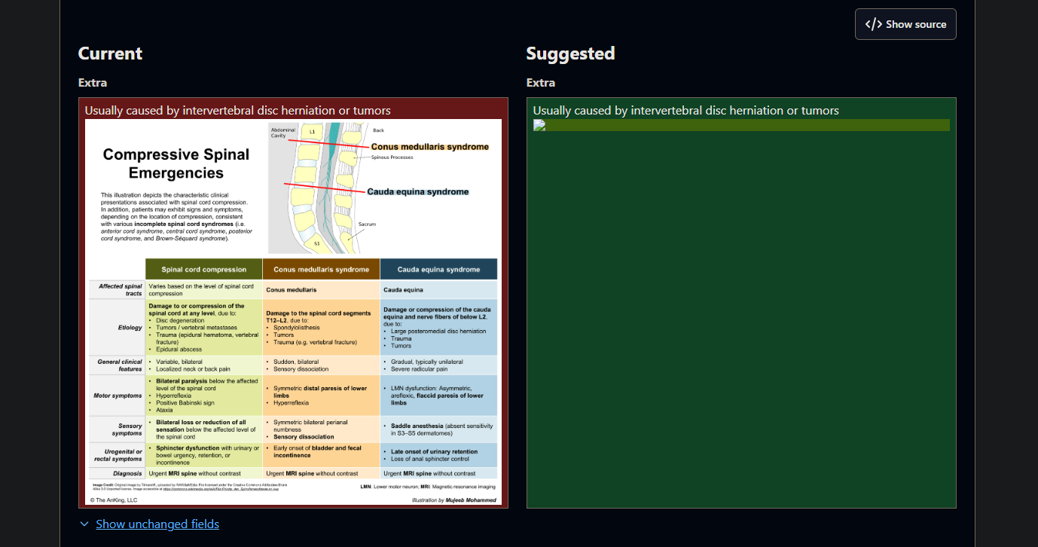Click the Compressive Spinal Emergencies title
This screenshot has width=1038, height=547.
[176, 163]
